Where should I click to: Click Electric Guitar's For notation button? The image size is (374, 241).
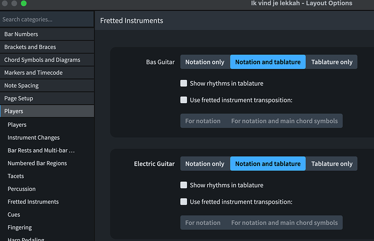(x=203, y=223)
